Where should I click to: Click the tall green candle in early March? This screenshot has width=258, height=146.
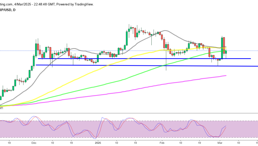(222, 48)
